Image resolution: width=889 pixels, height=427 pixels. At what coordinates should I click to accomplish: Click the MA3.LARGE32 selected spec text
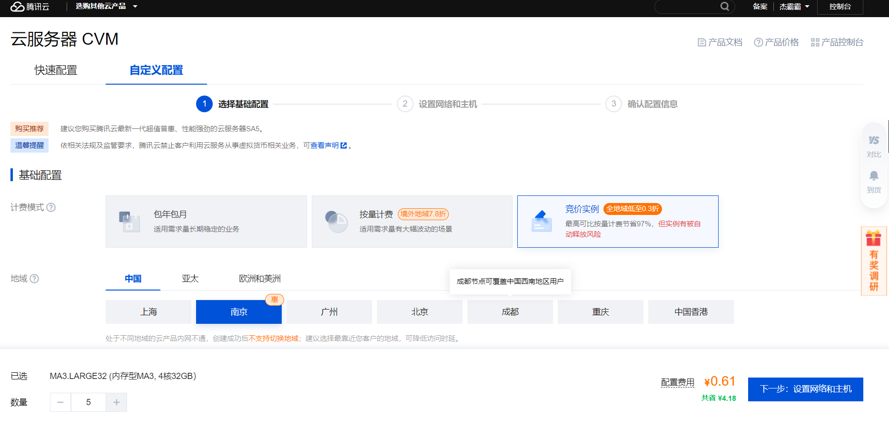tap(123, 376)
